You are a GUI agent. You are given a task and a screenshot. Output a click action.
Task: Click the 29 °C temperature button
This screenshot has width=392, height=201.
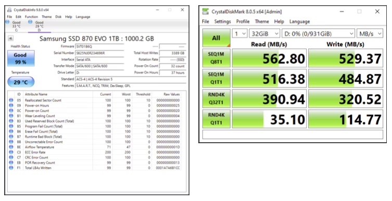pyautogui.click(x=20, y=82)
